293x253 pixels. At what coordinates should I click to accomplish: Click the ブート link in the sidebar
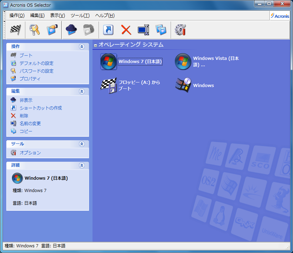pos(26,55)
